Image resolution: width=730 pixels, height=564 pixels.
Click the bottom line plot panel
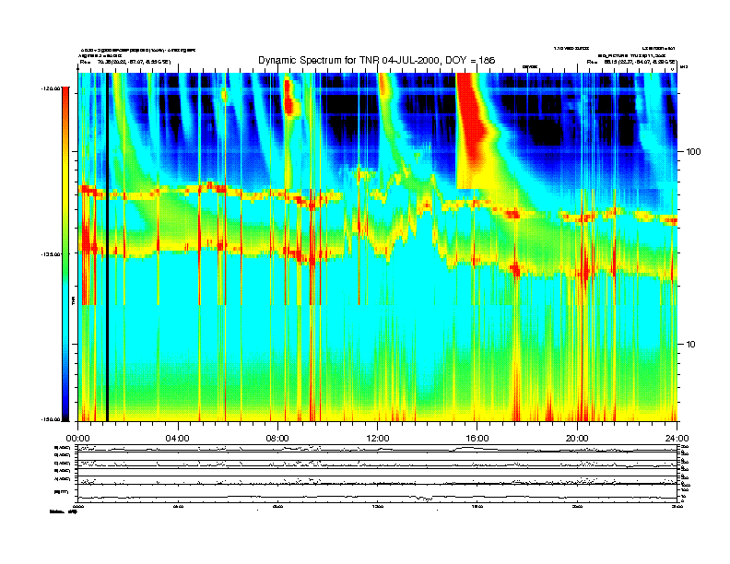[x=378, y=493]
